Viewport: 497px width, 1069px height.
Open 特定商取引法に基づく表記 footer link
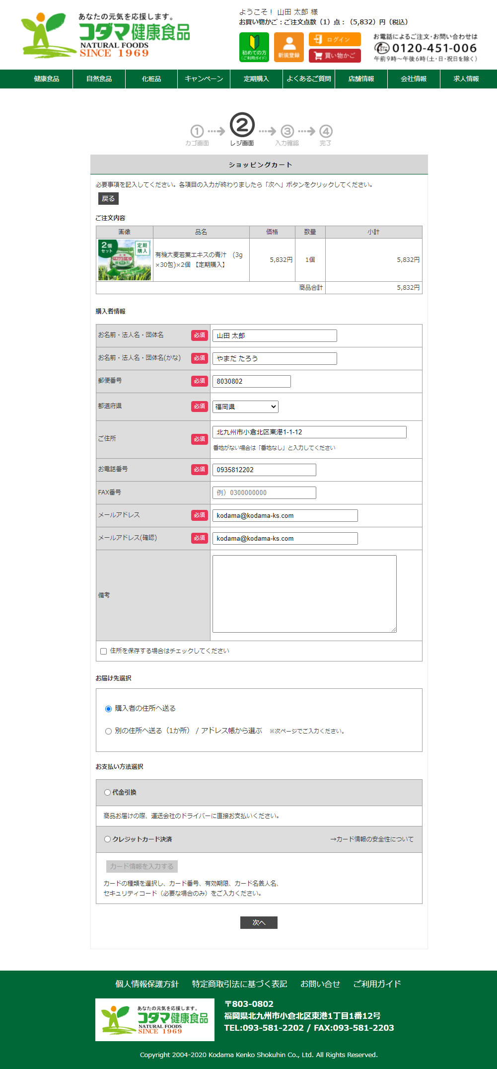click(240, 984)
